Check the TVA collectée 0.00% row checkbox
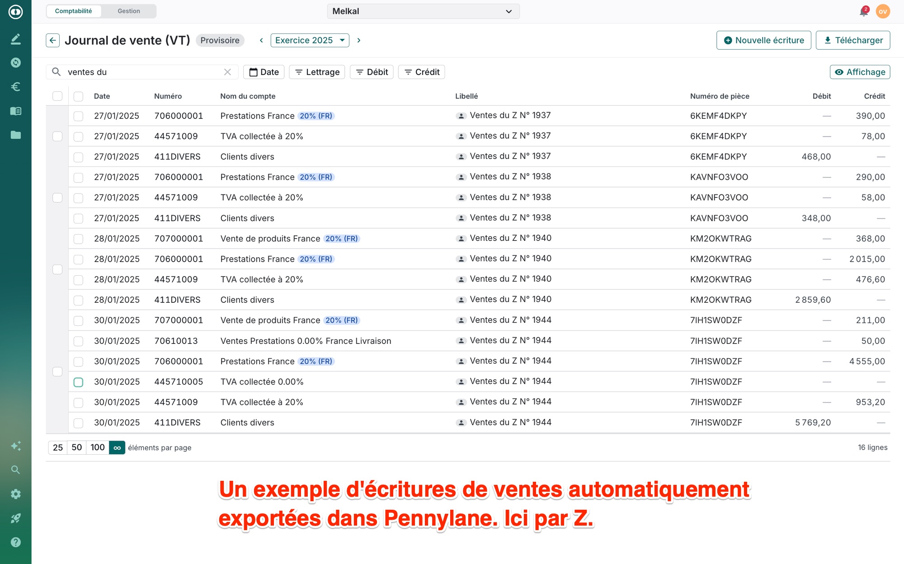Screen dimensions: 904x564 click(78, 382)
